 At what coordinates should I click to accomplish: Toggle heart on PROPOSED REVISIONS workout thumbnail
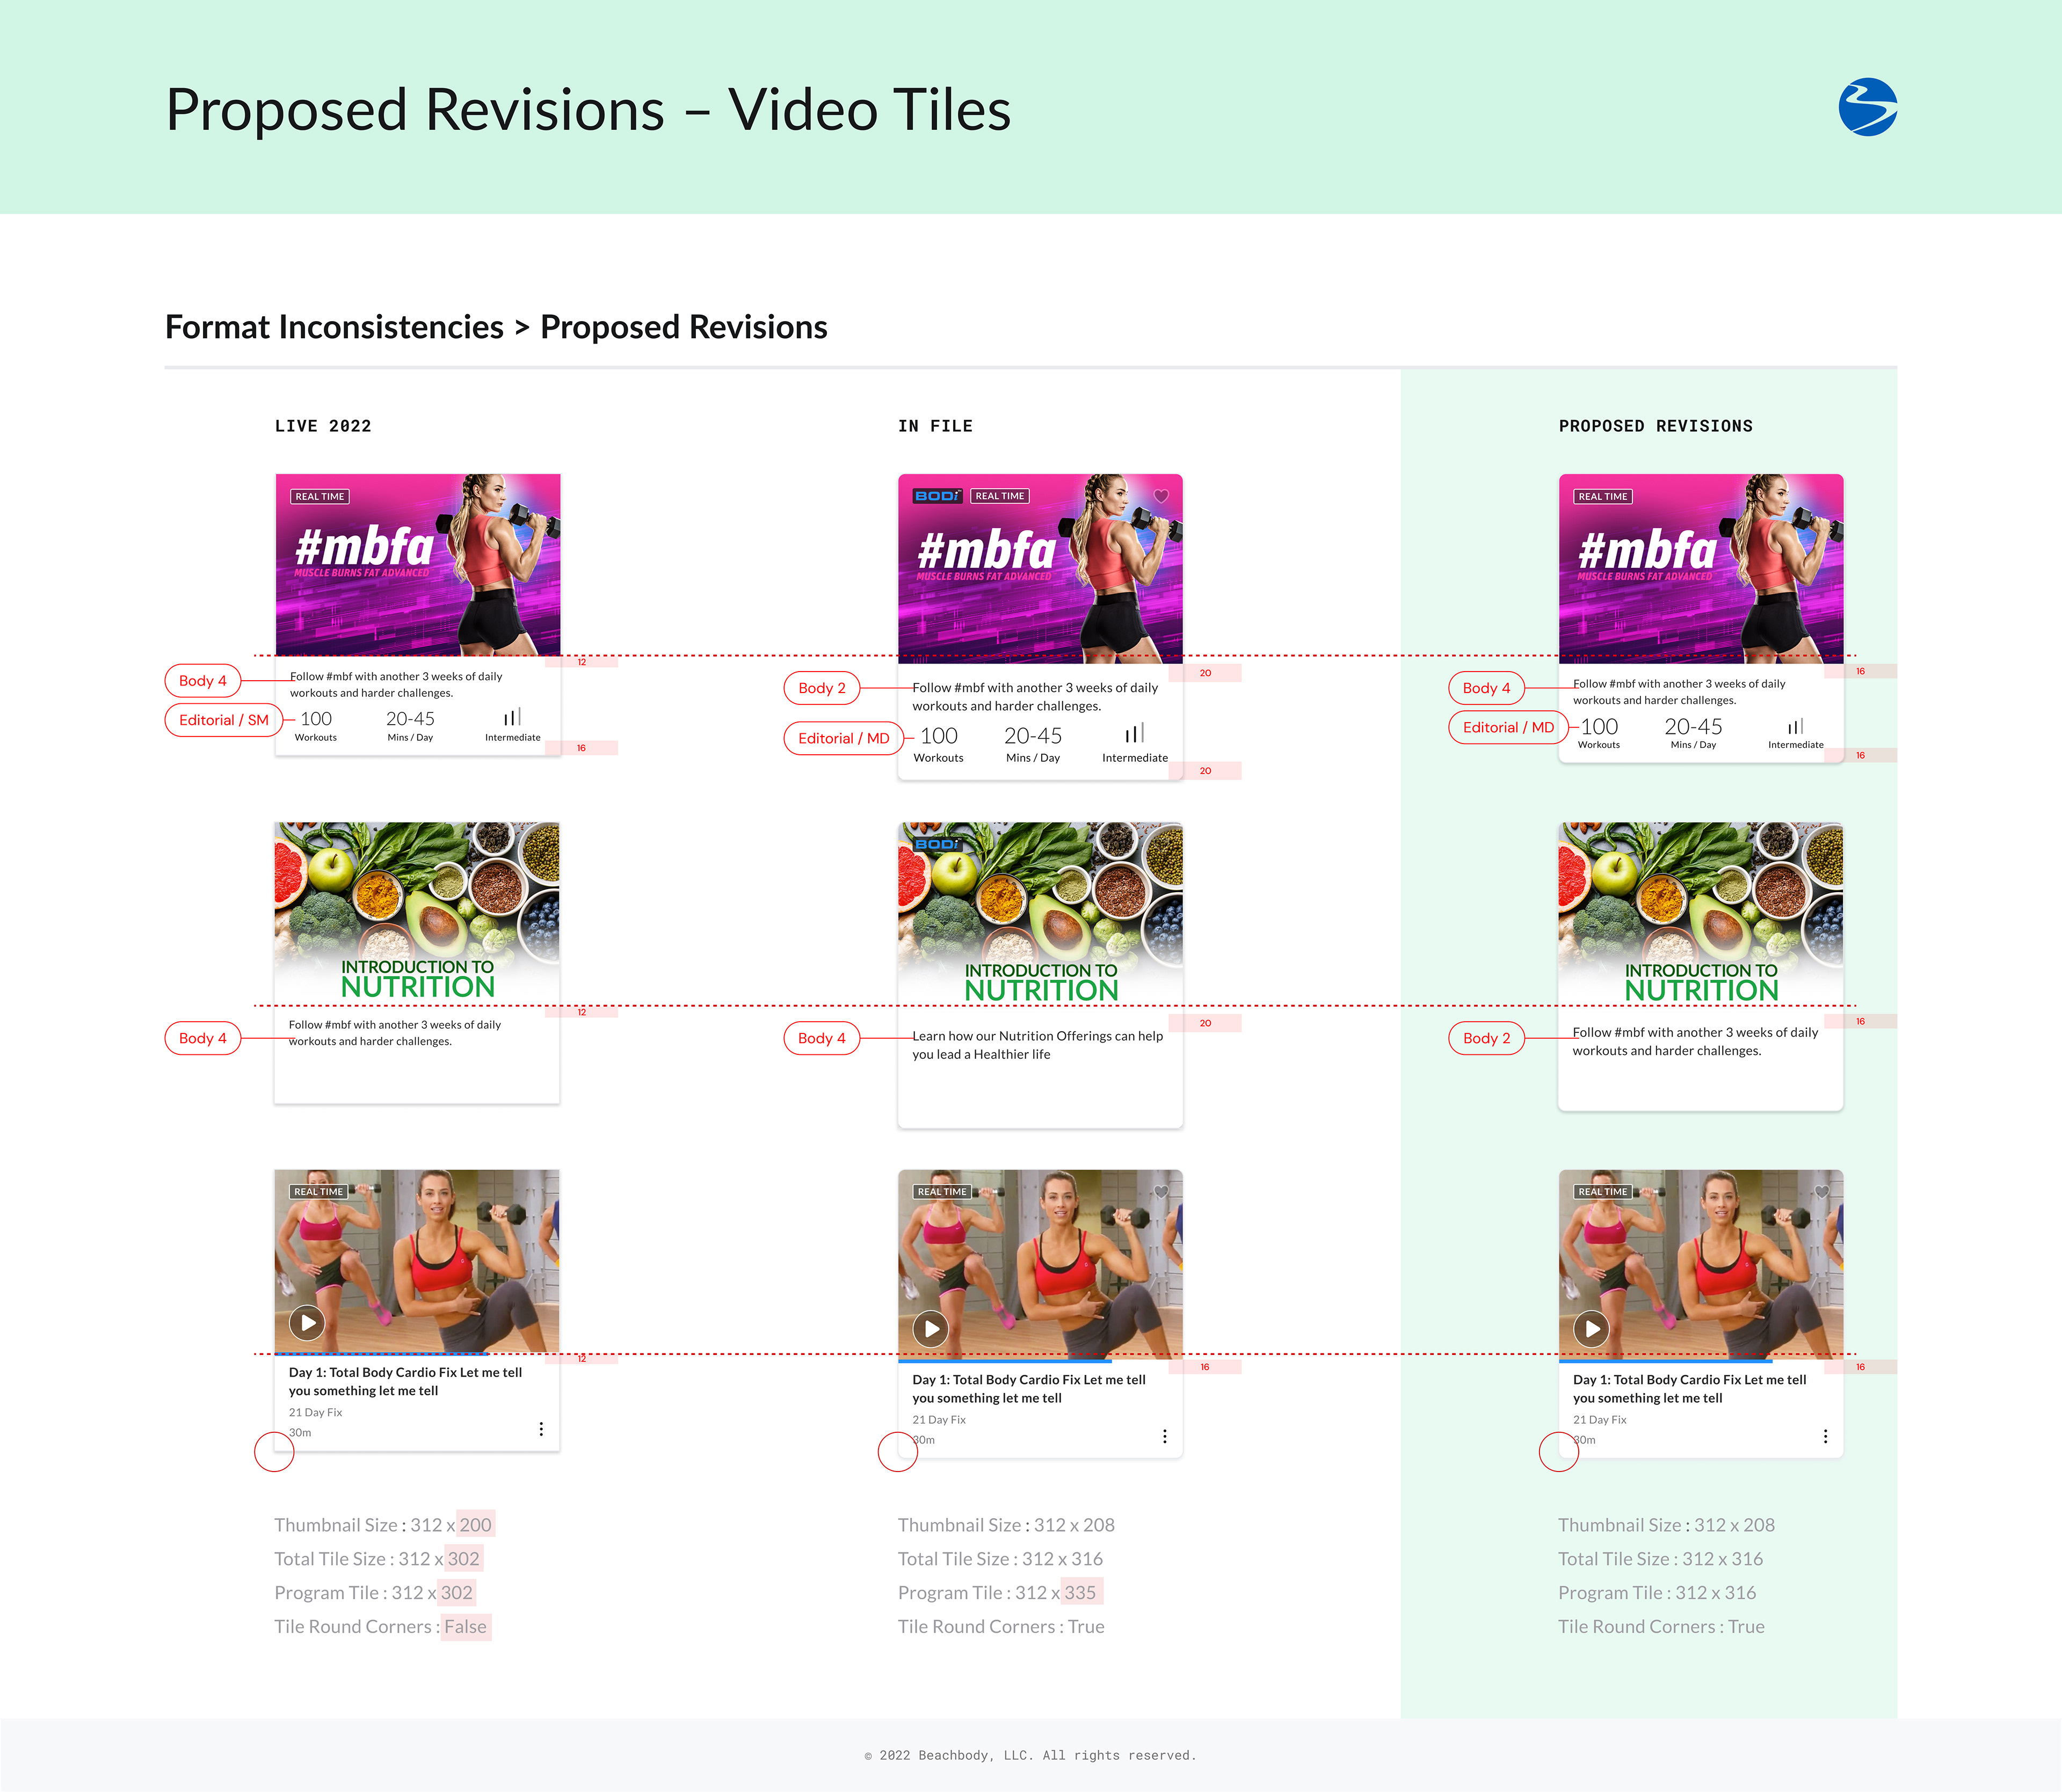point(1822,1191)
